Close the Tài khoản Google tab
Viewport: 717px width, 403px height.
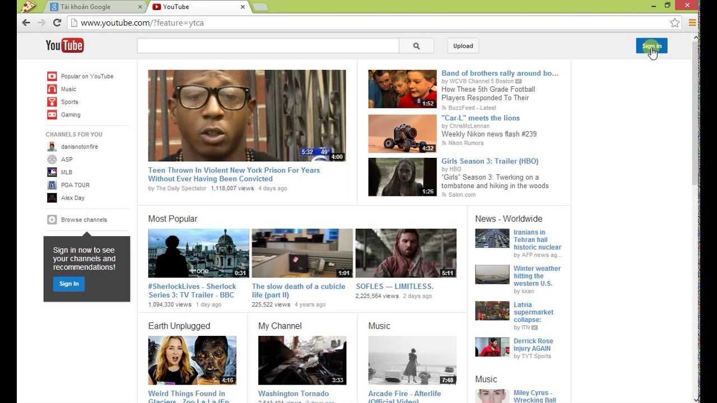140,7
